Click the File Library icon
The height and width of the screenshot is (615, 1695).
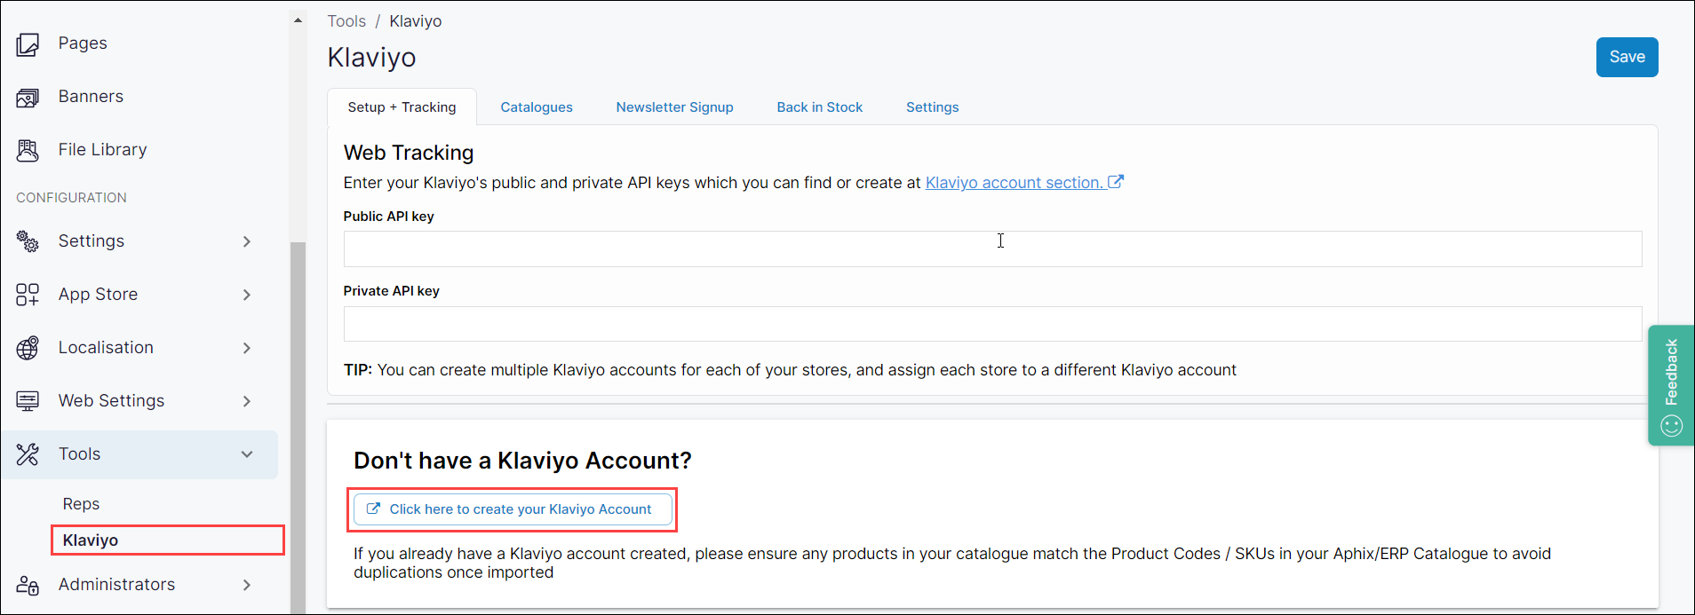[x=28, y=151]
